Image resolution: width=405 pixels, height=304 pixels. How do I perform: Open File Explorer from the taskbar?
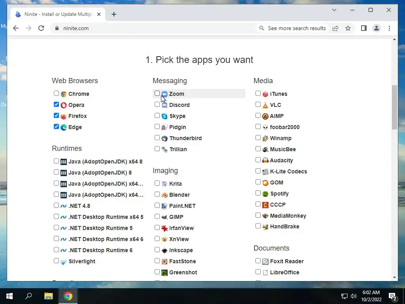pos(48,296)
